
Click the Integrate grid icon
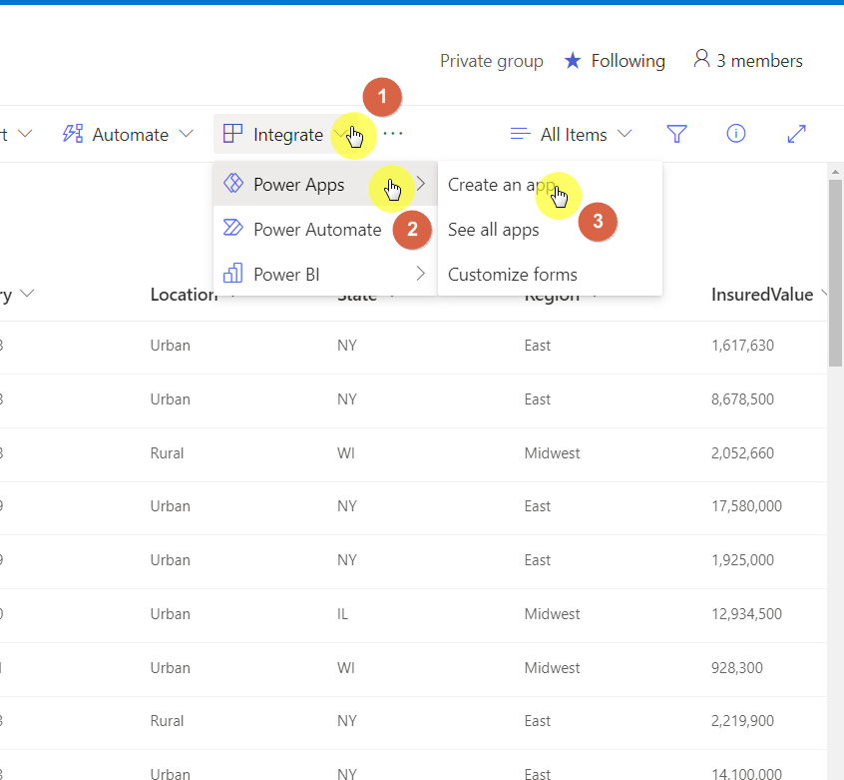232,134
